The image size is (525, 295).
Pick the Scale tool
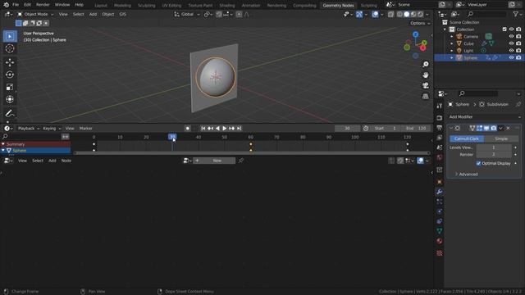pyautogui.click(x=10, y=87)
